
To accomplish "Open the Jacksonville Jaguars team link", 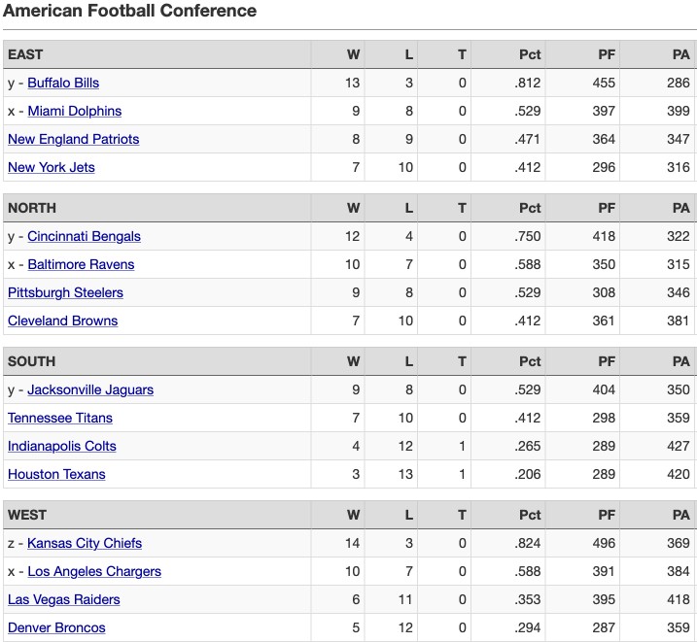I will click(90, 389).
